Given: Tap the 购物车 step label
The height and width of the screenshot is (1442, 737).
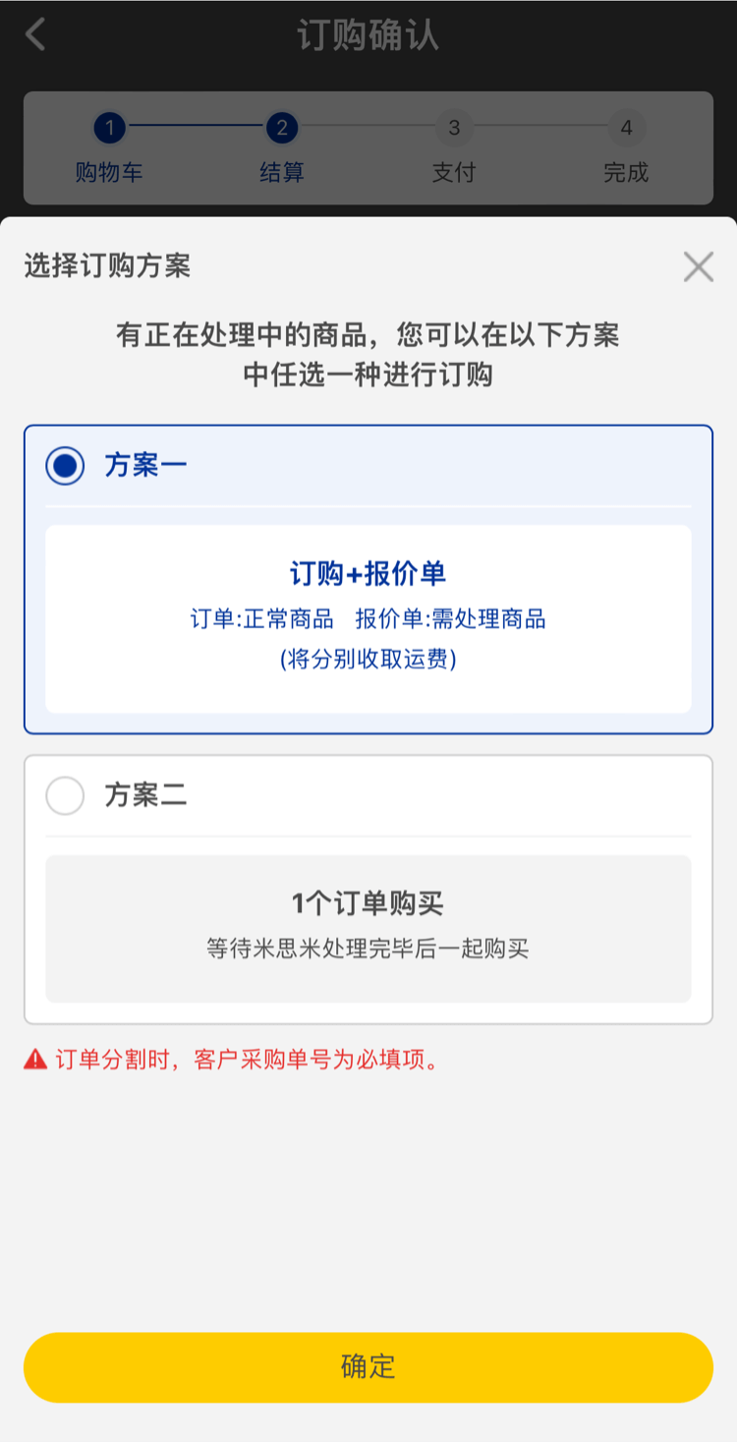Looking at the screenshot, I should click(109, 173).
